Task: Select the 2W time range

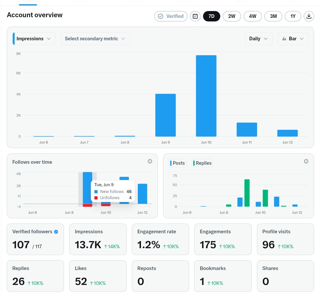Action: tap(232, 16)
